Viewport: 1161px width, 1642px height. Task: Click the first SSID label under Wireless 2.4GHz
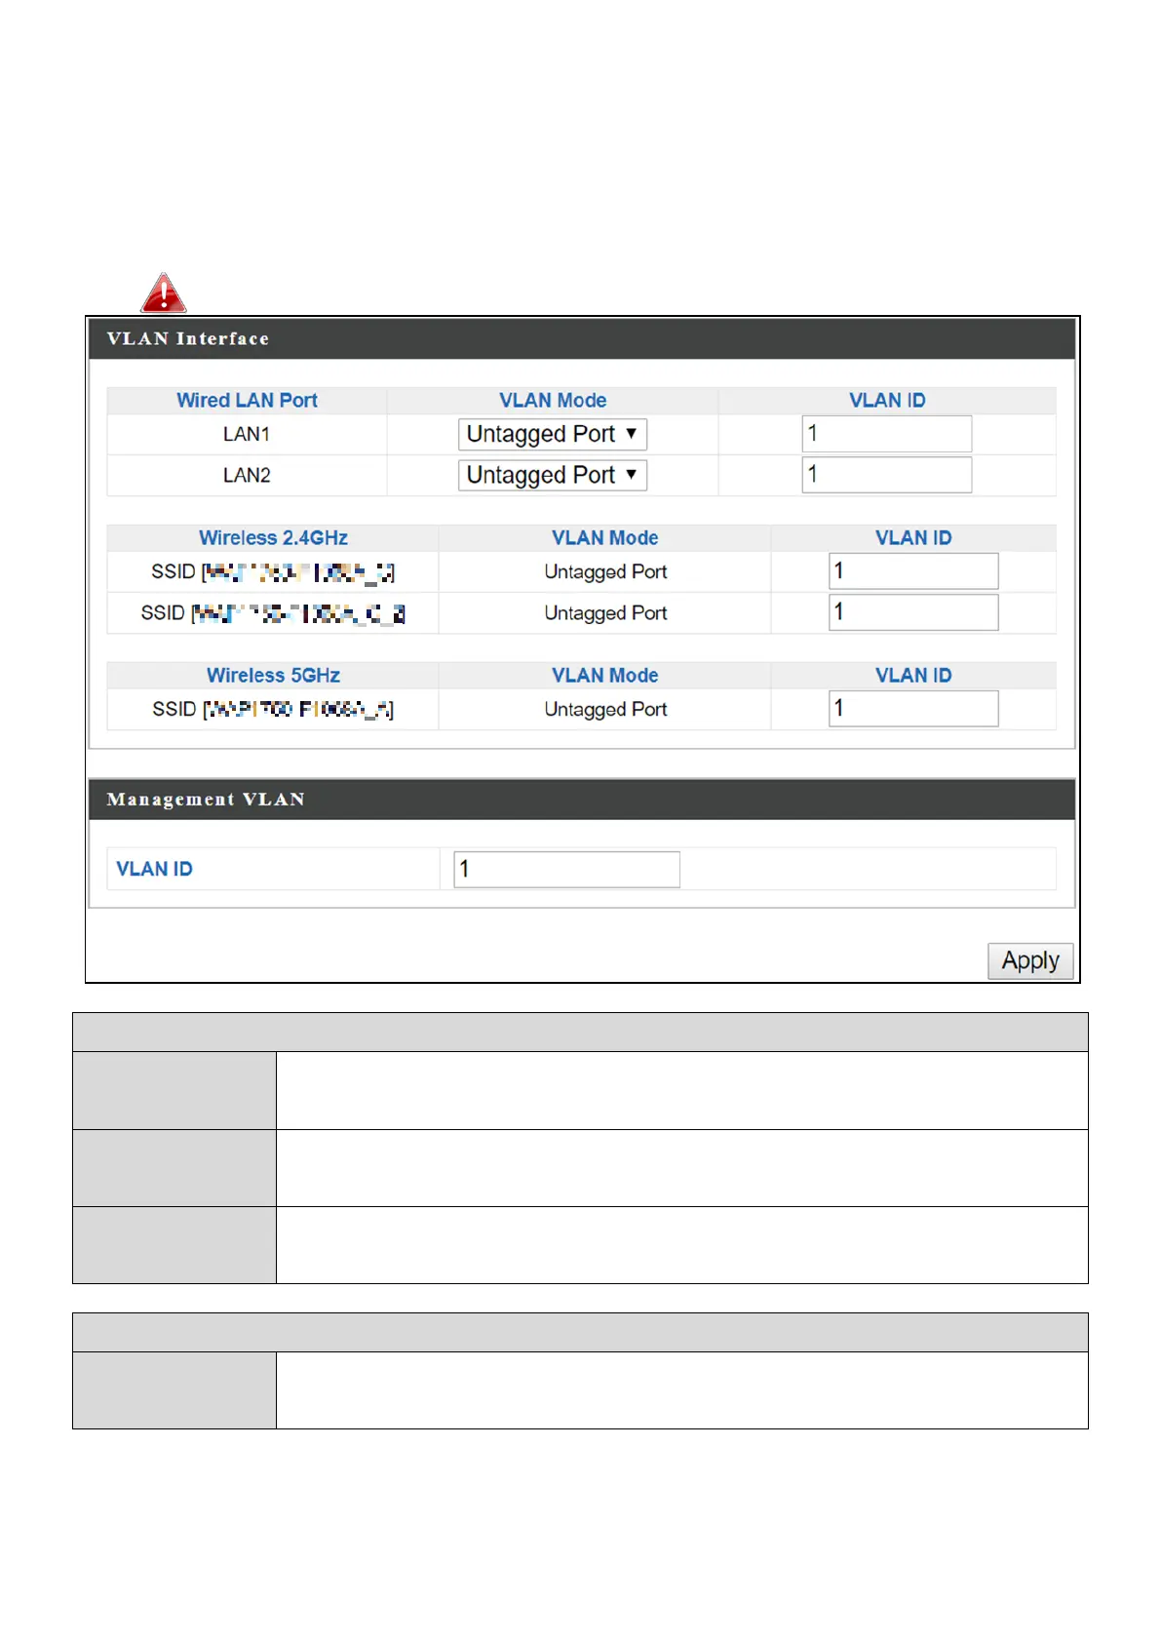pos(273,572)
